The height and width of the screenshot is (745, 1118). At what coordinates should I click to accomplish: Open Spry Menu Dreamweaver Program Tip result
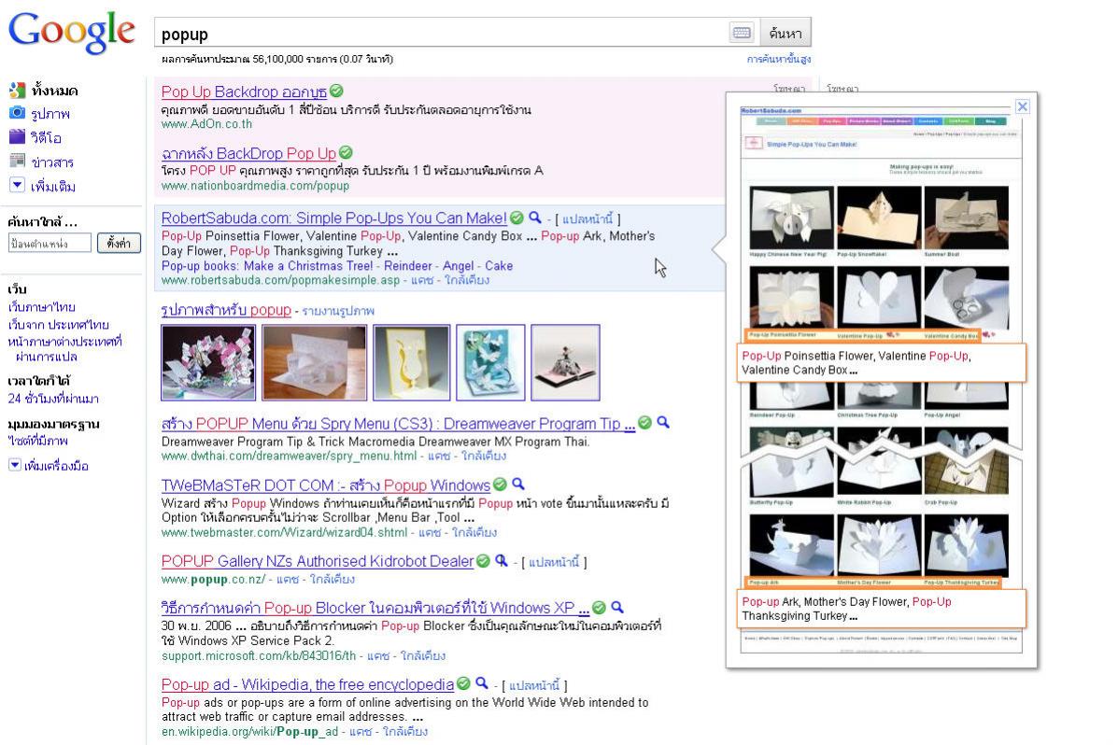point(398,424)
